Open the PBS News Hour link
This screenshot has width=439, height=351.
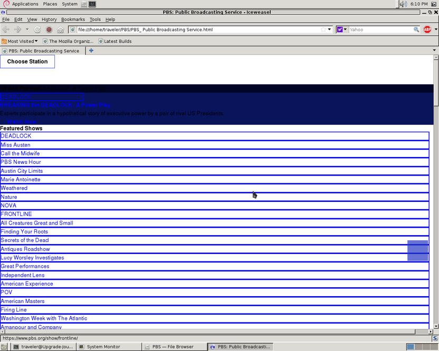click(x=214, y=162)
